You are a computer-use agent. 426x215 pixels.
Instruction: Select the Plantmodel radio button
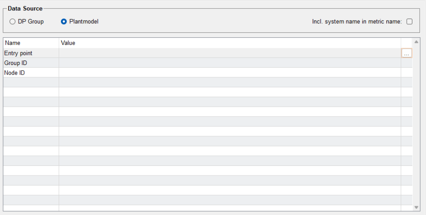point(64,21)
